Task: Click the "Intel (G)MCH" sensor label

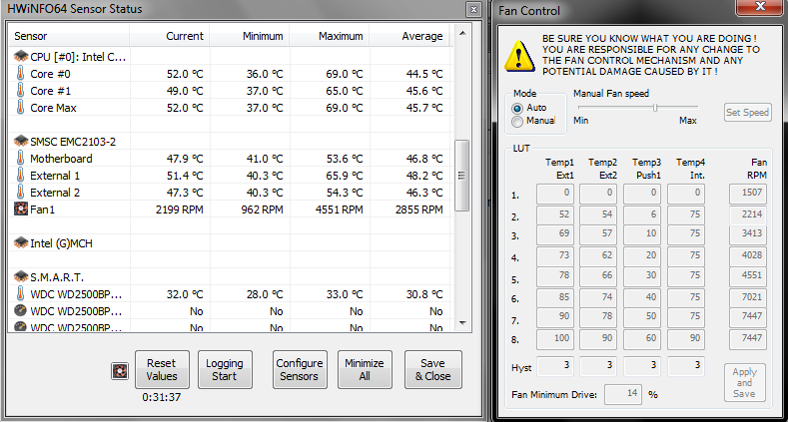Action: tap(61, 243)
